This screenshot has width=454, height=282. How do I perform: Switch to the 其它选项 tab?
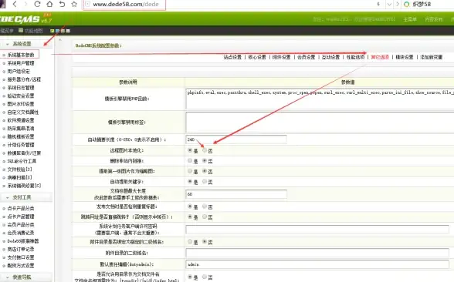click(x=380, y=57)
